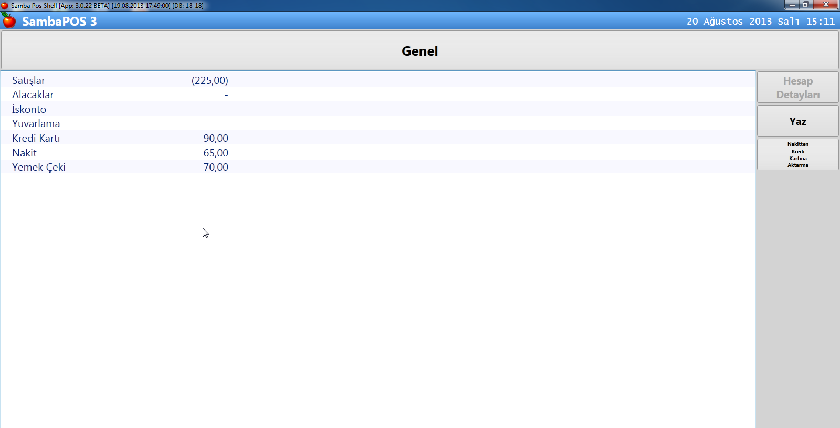Click the SambaPOS 3 title text

point(59,22)
